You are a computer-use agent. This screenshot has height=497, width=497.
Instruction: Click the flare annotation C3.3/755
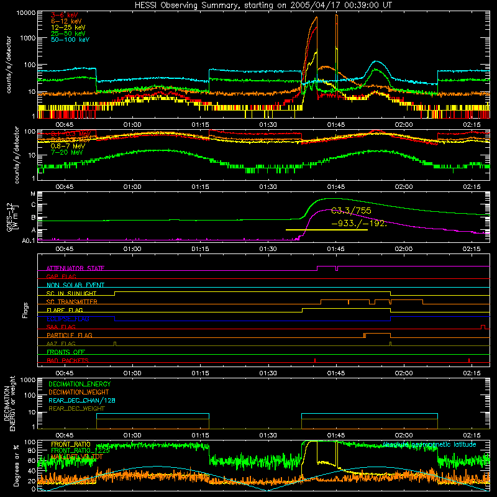(351, 211)
